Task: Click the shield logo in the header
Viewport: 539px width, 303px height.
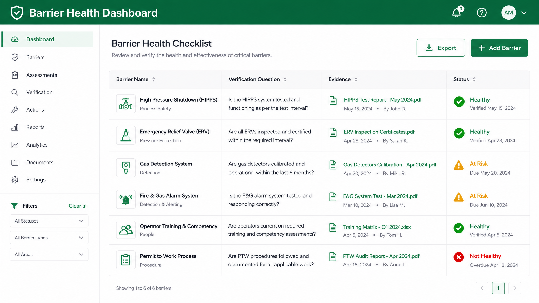Action: pos(17,13)
